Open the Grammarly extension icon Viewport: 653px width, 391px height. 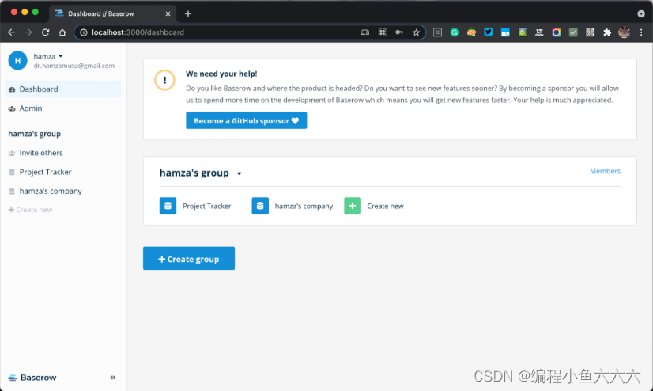(x=455, y=32)
